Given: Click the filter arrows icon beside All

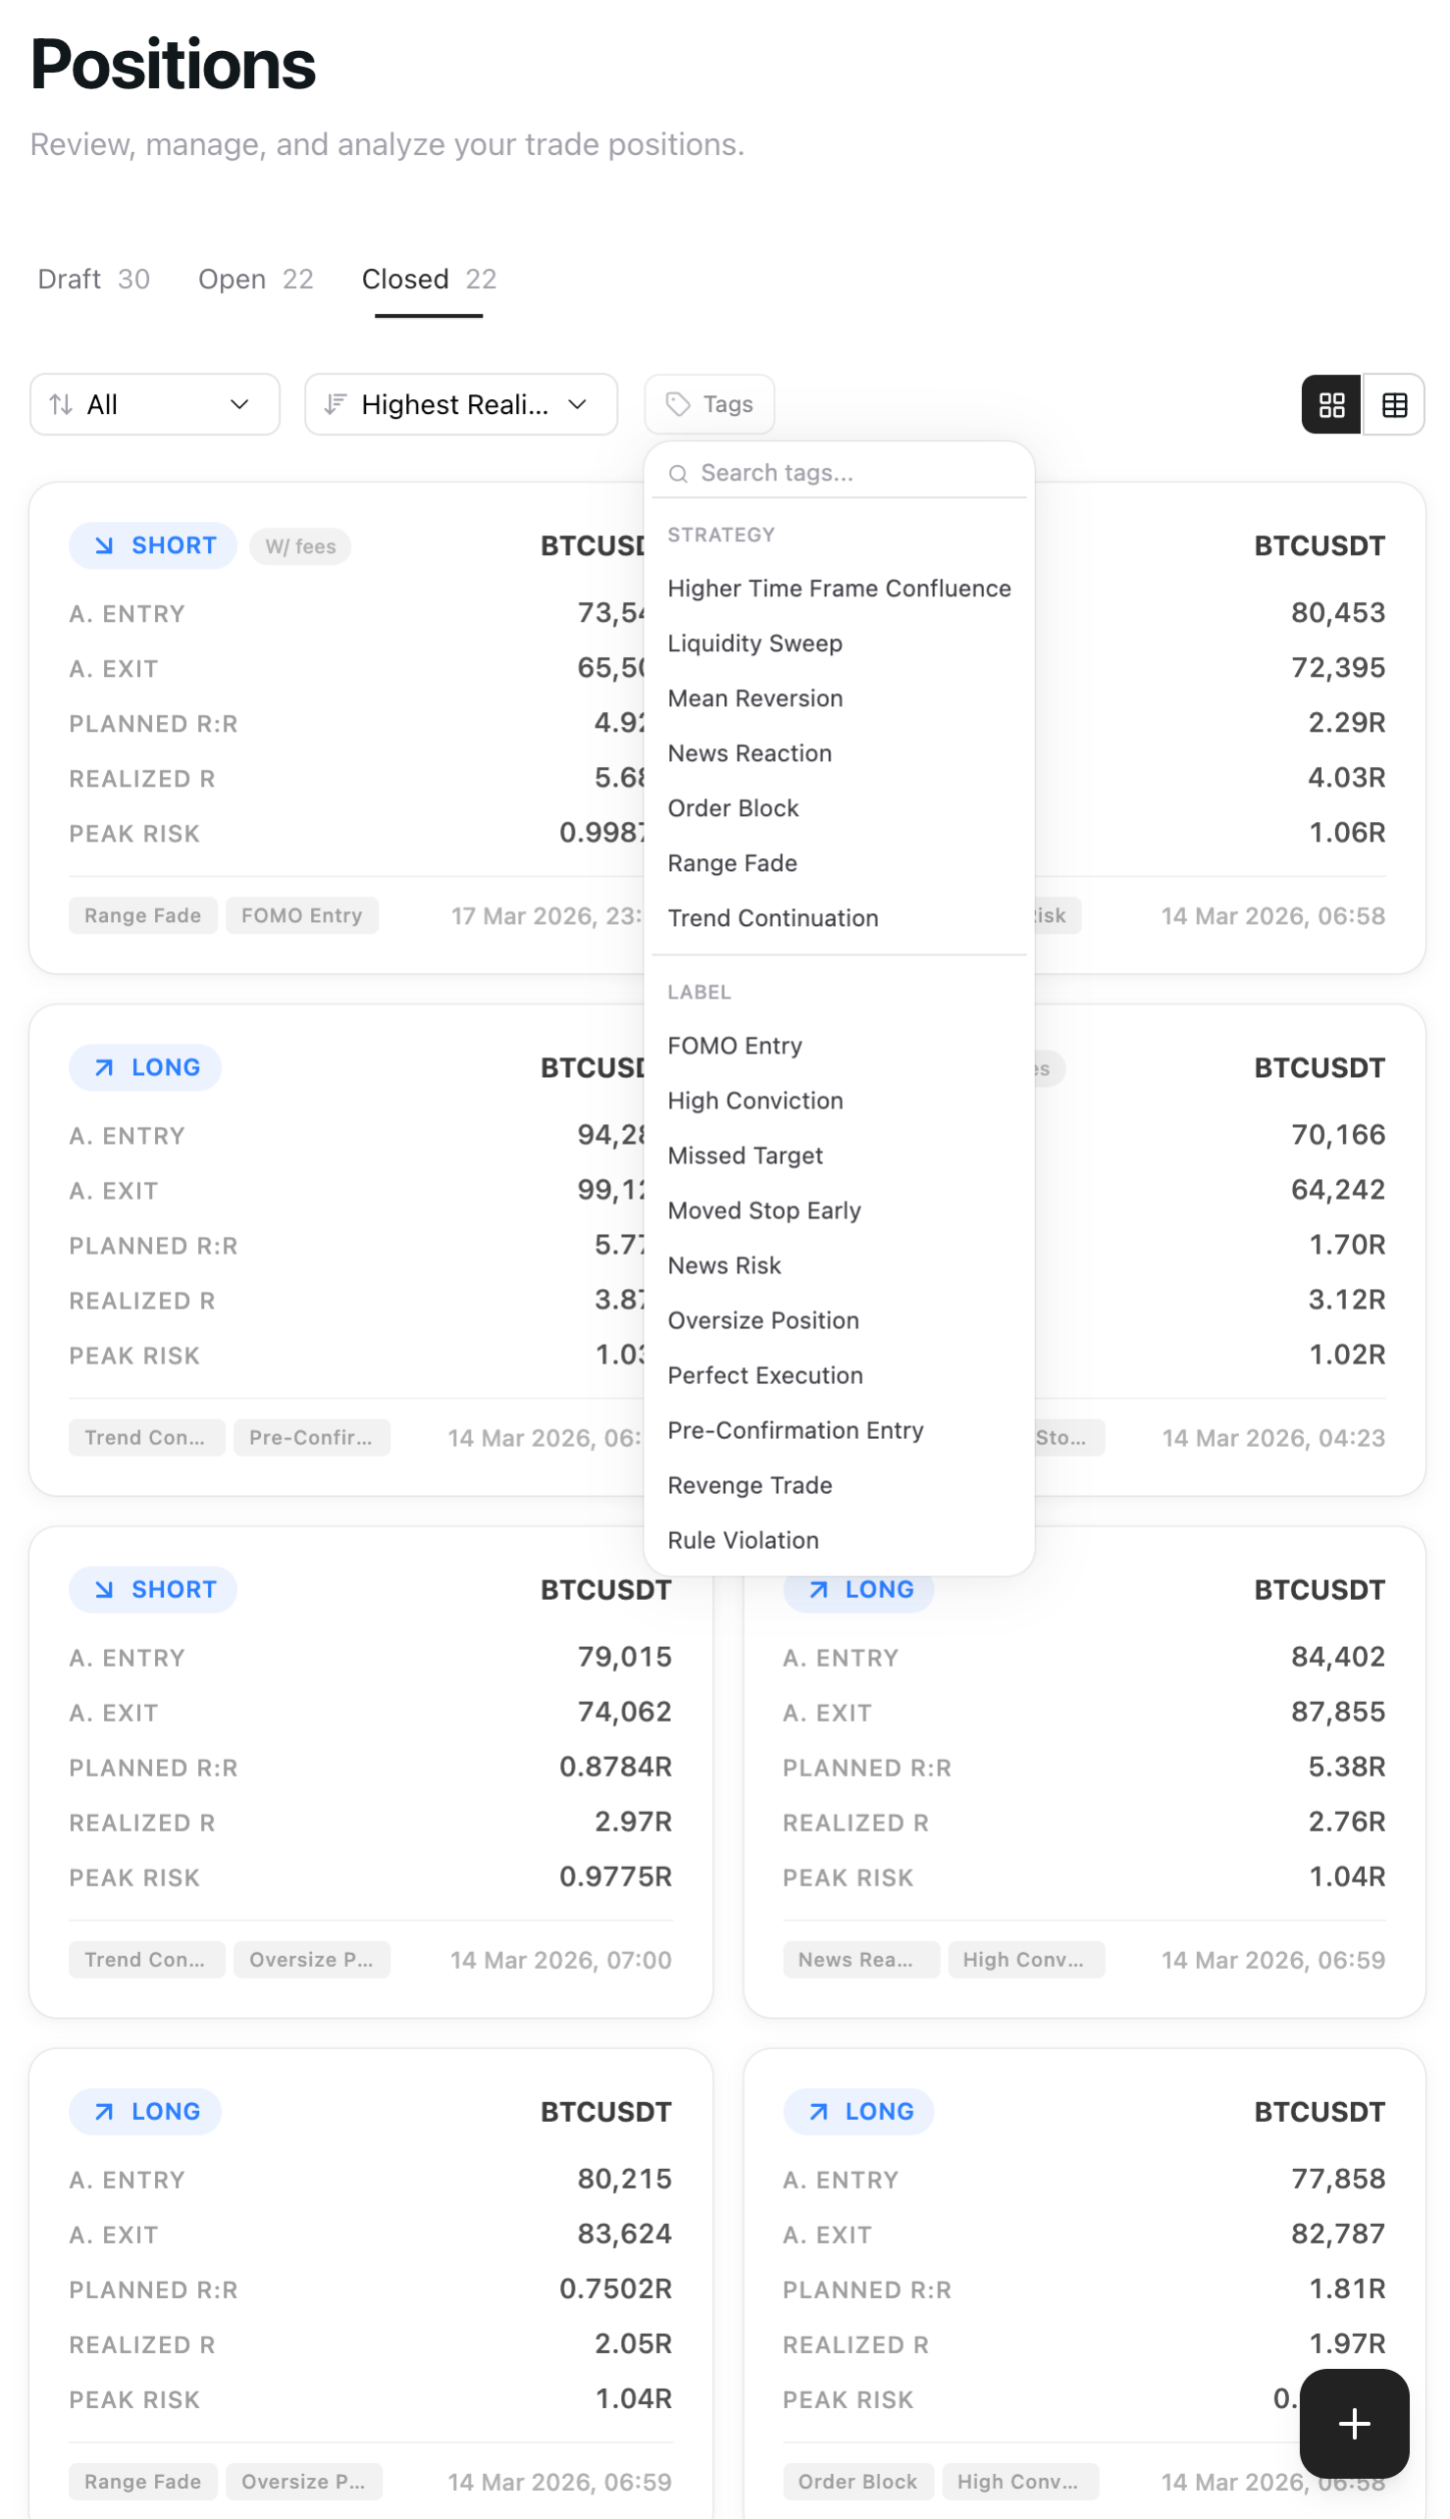Looking at the screenshot, I should click(x=60, y=404).
